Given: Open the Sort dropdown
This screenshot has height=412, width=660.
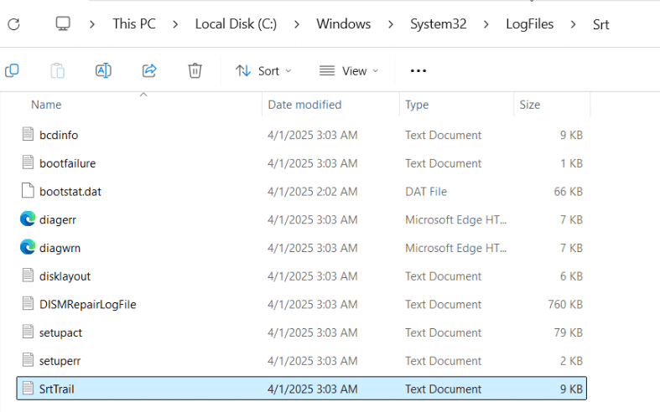Looking at the screenshot, I should coord(263,70).
